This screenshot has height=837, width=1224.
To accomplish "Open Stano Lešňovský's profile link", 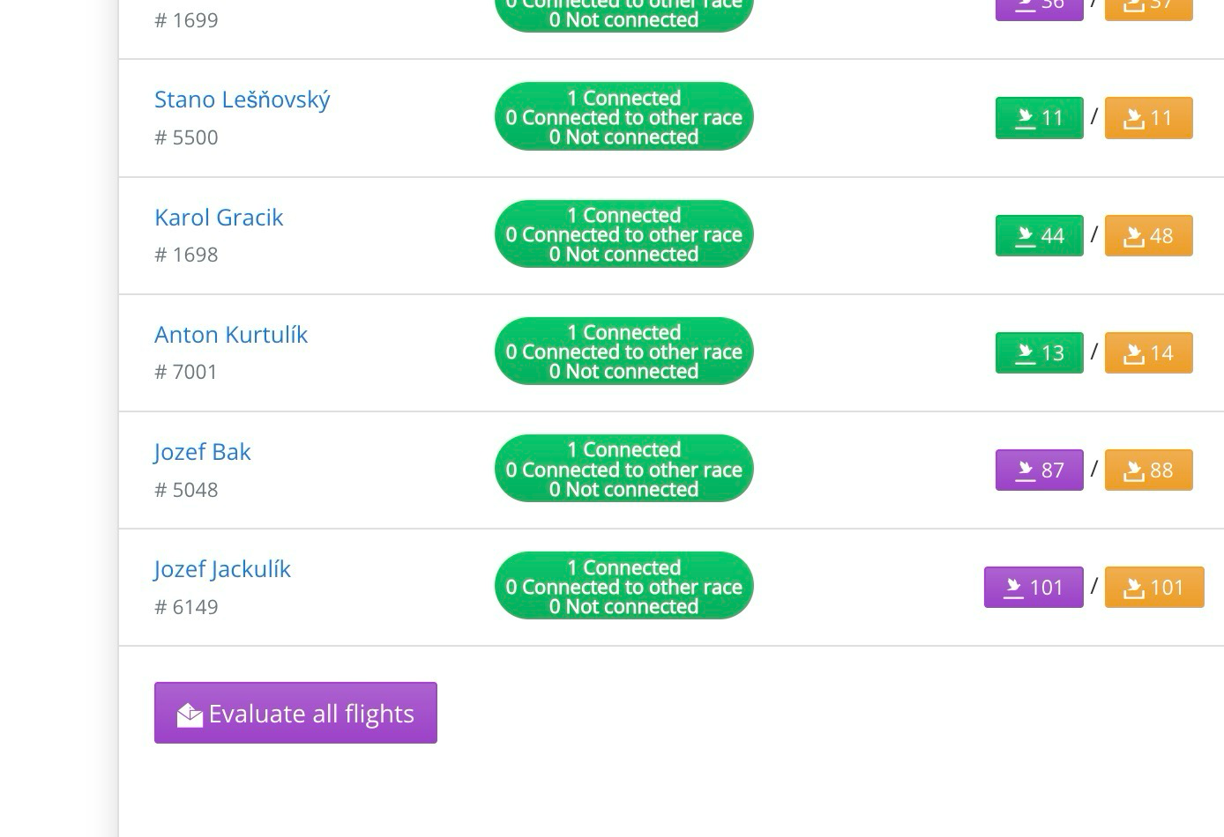I will pos(242,100).
